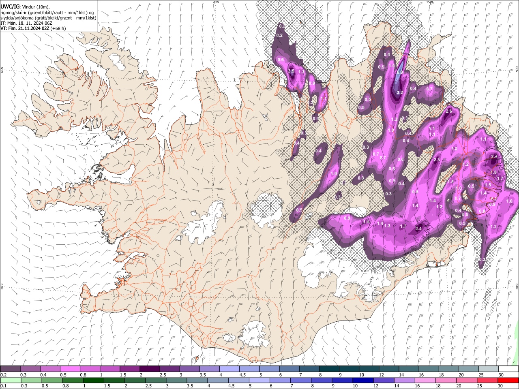Screen dimensions: 519x389
Task: Click the pale grey snow swatch from 25 to 30
Action: [489, 369]
